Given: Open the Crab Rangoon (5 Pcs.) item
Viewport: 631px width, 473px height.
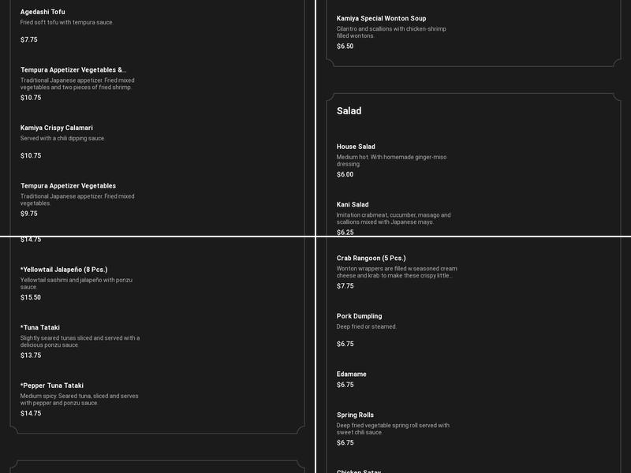Looking at the screenshot, I should click(x=371, y=259).
